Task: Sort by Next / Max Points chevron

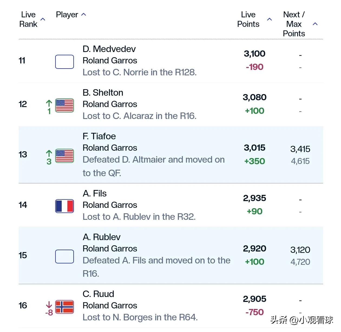Action: [x=315, y=24]
